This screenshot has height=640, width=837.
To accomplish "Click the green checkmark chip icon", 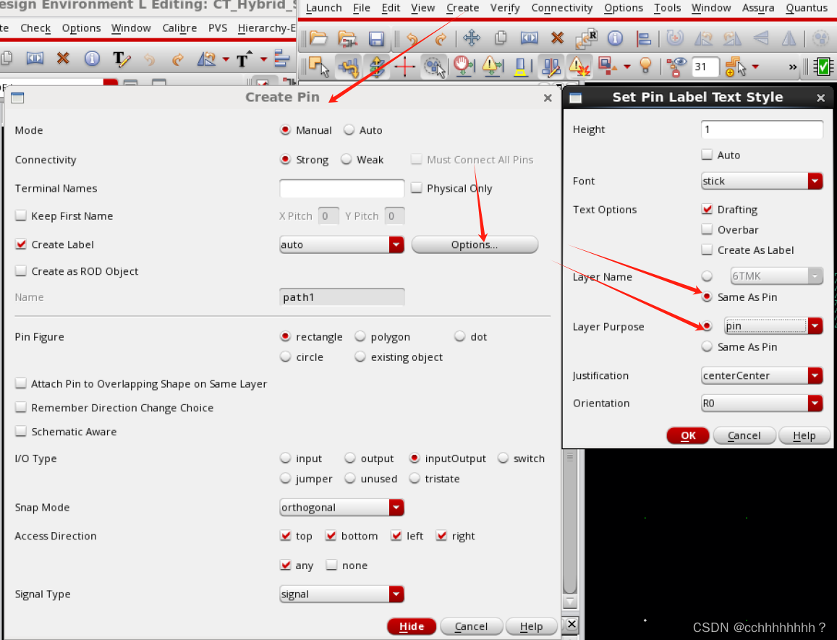I will [x=823, y=67].
